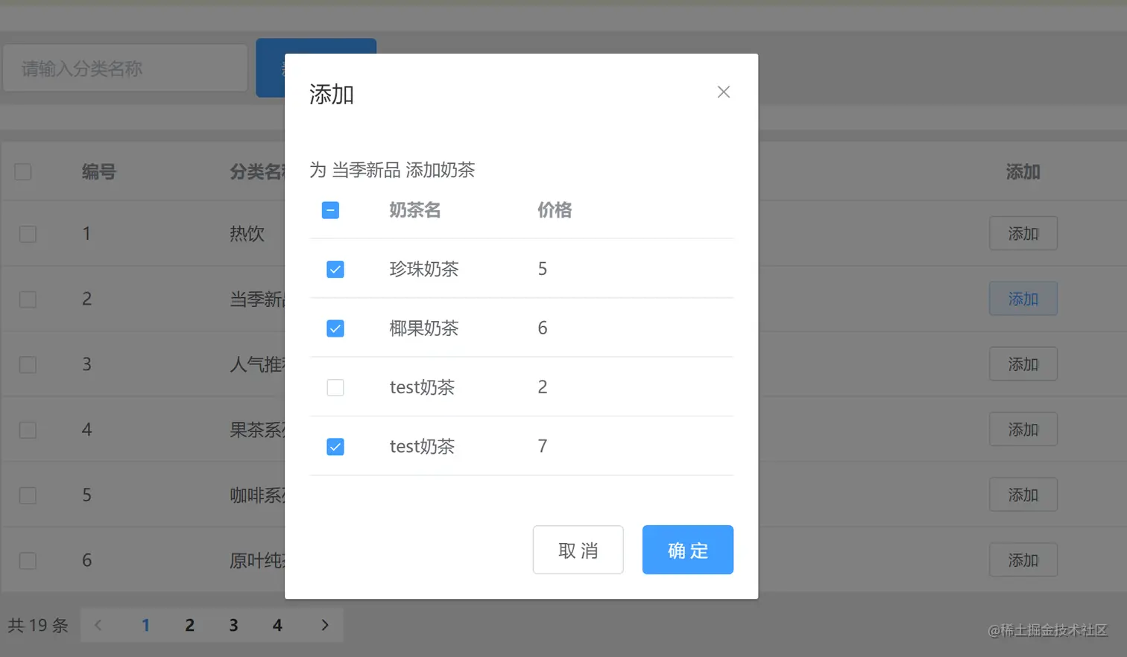Screen dimensions: 1127x657
Task: Click the 珍珠奶茶 name cell
Action: coord(424,269)
